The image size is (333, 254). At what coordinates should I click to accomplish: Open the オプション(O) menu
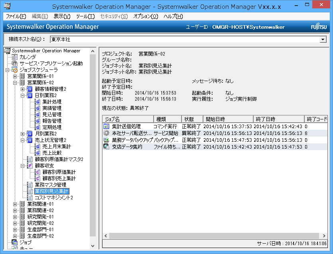pos(146,16)
